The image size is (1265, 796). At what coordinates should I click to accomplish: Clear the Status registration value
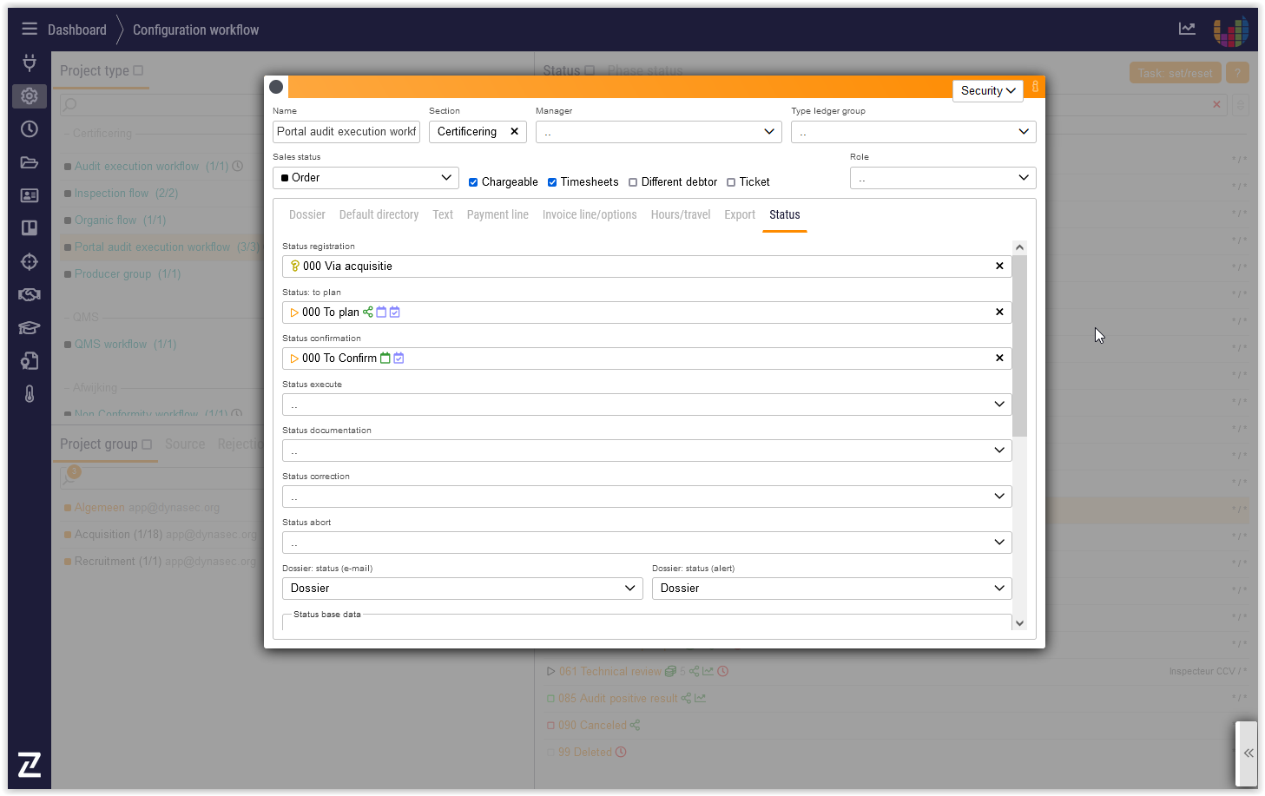(x=999, y=266)
